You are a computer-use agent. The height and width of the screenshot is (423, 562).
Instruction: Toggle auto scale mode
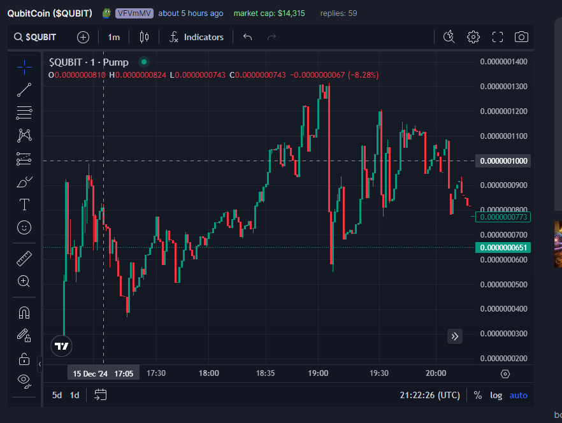[x=518, y=395]
